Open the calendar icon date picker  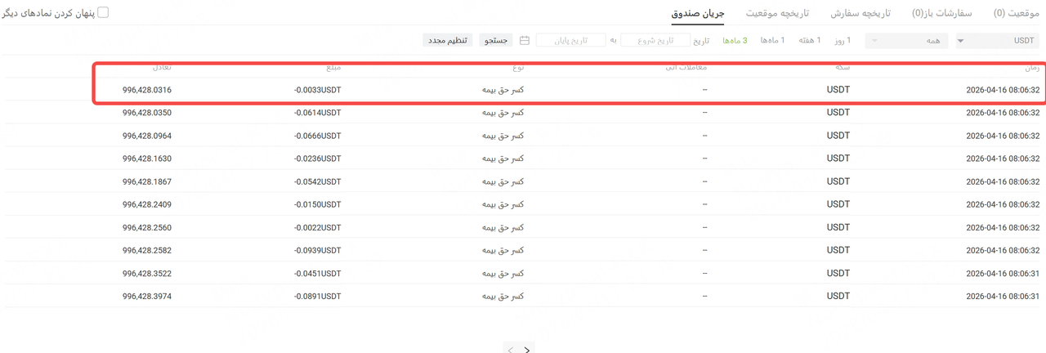tap(525, 40)
